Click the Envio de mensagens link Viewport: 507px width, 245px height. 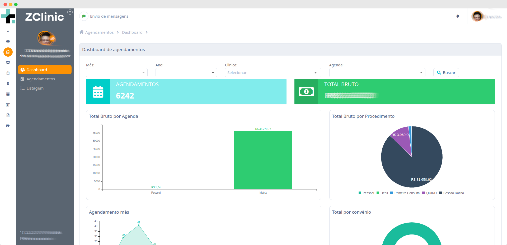109,16
